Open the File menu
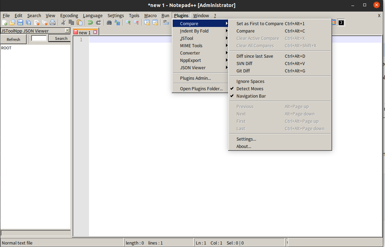Screen dimensions: 385x247 tap(6, 15)
